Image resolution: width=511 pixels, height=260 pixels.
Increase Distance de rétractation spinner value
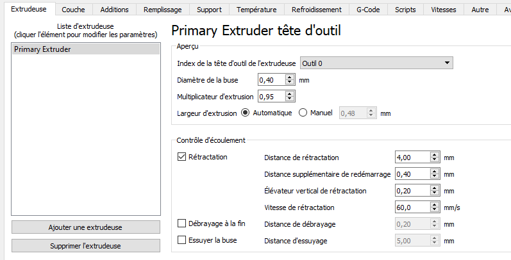pyautogui.click(x=434, y=154)
